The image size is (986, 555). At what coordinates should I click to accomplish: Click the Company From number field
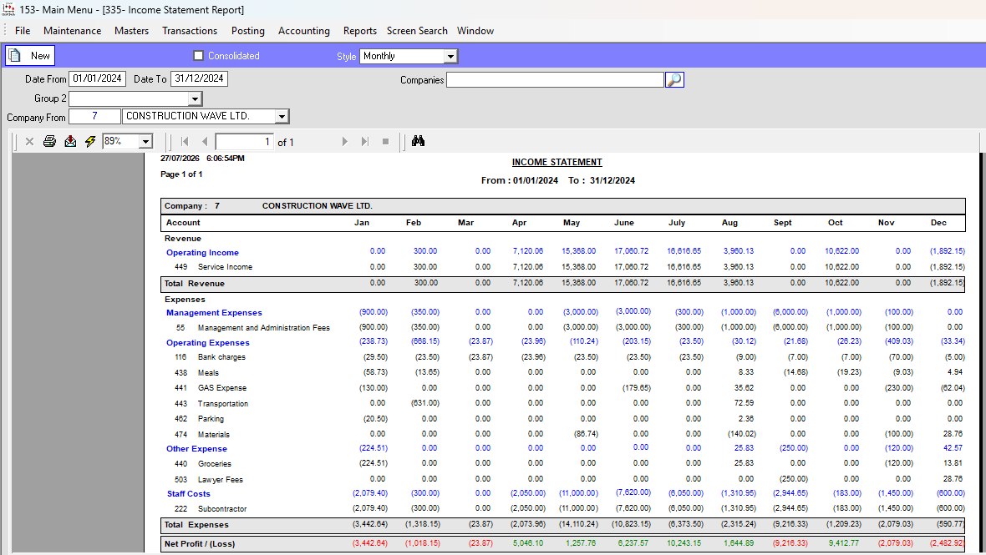(94, 116)
